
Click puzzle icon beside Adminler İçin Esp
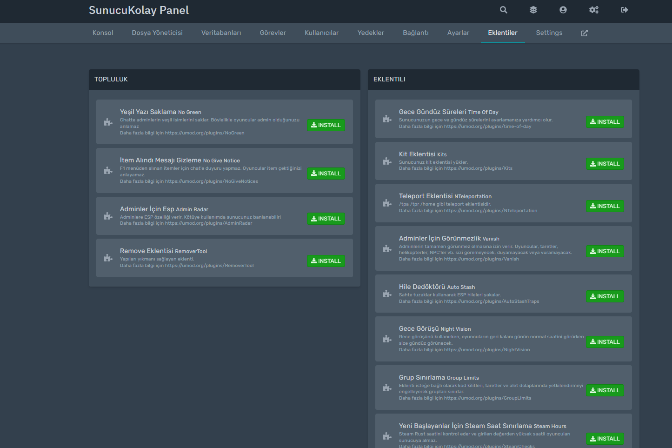coord(108,216)
